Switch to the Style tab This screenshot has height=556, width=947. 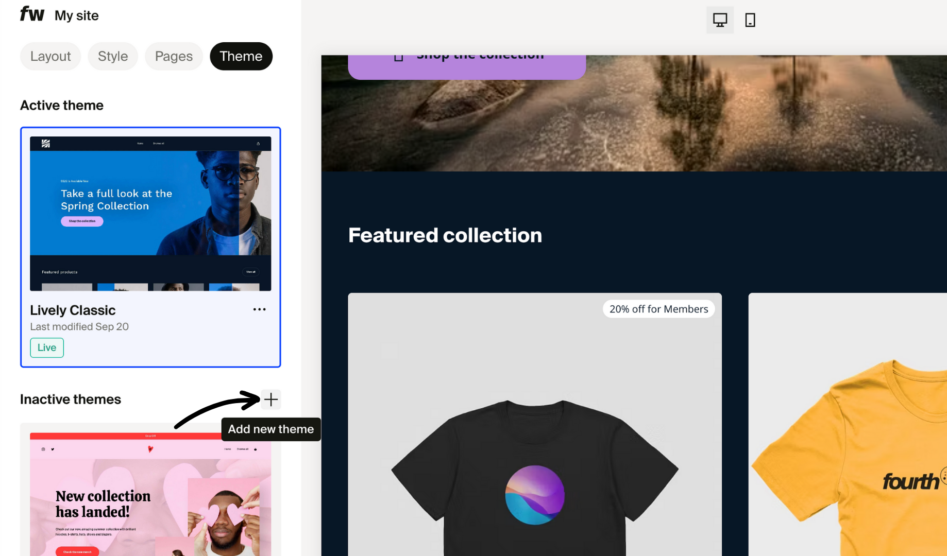pyautogui.click(x=112, y=56)
